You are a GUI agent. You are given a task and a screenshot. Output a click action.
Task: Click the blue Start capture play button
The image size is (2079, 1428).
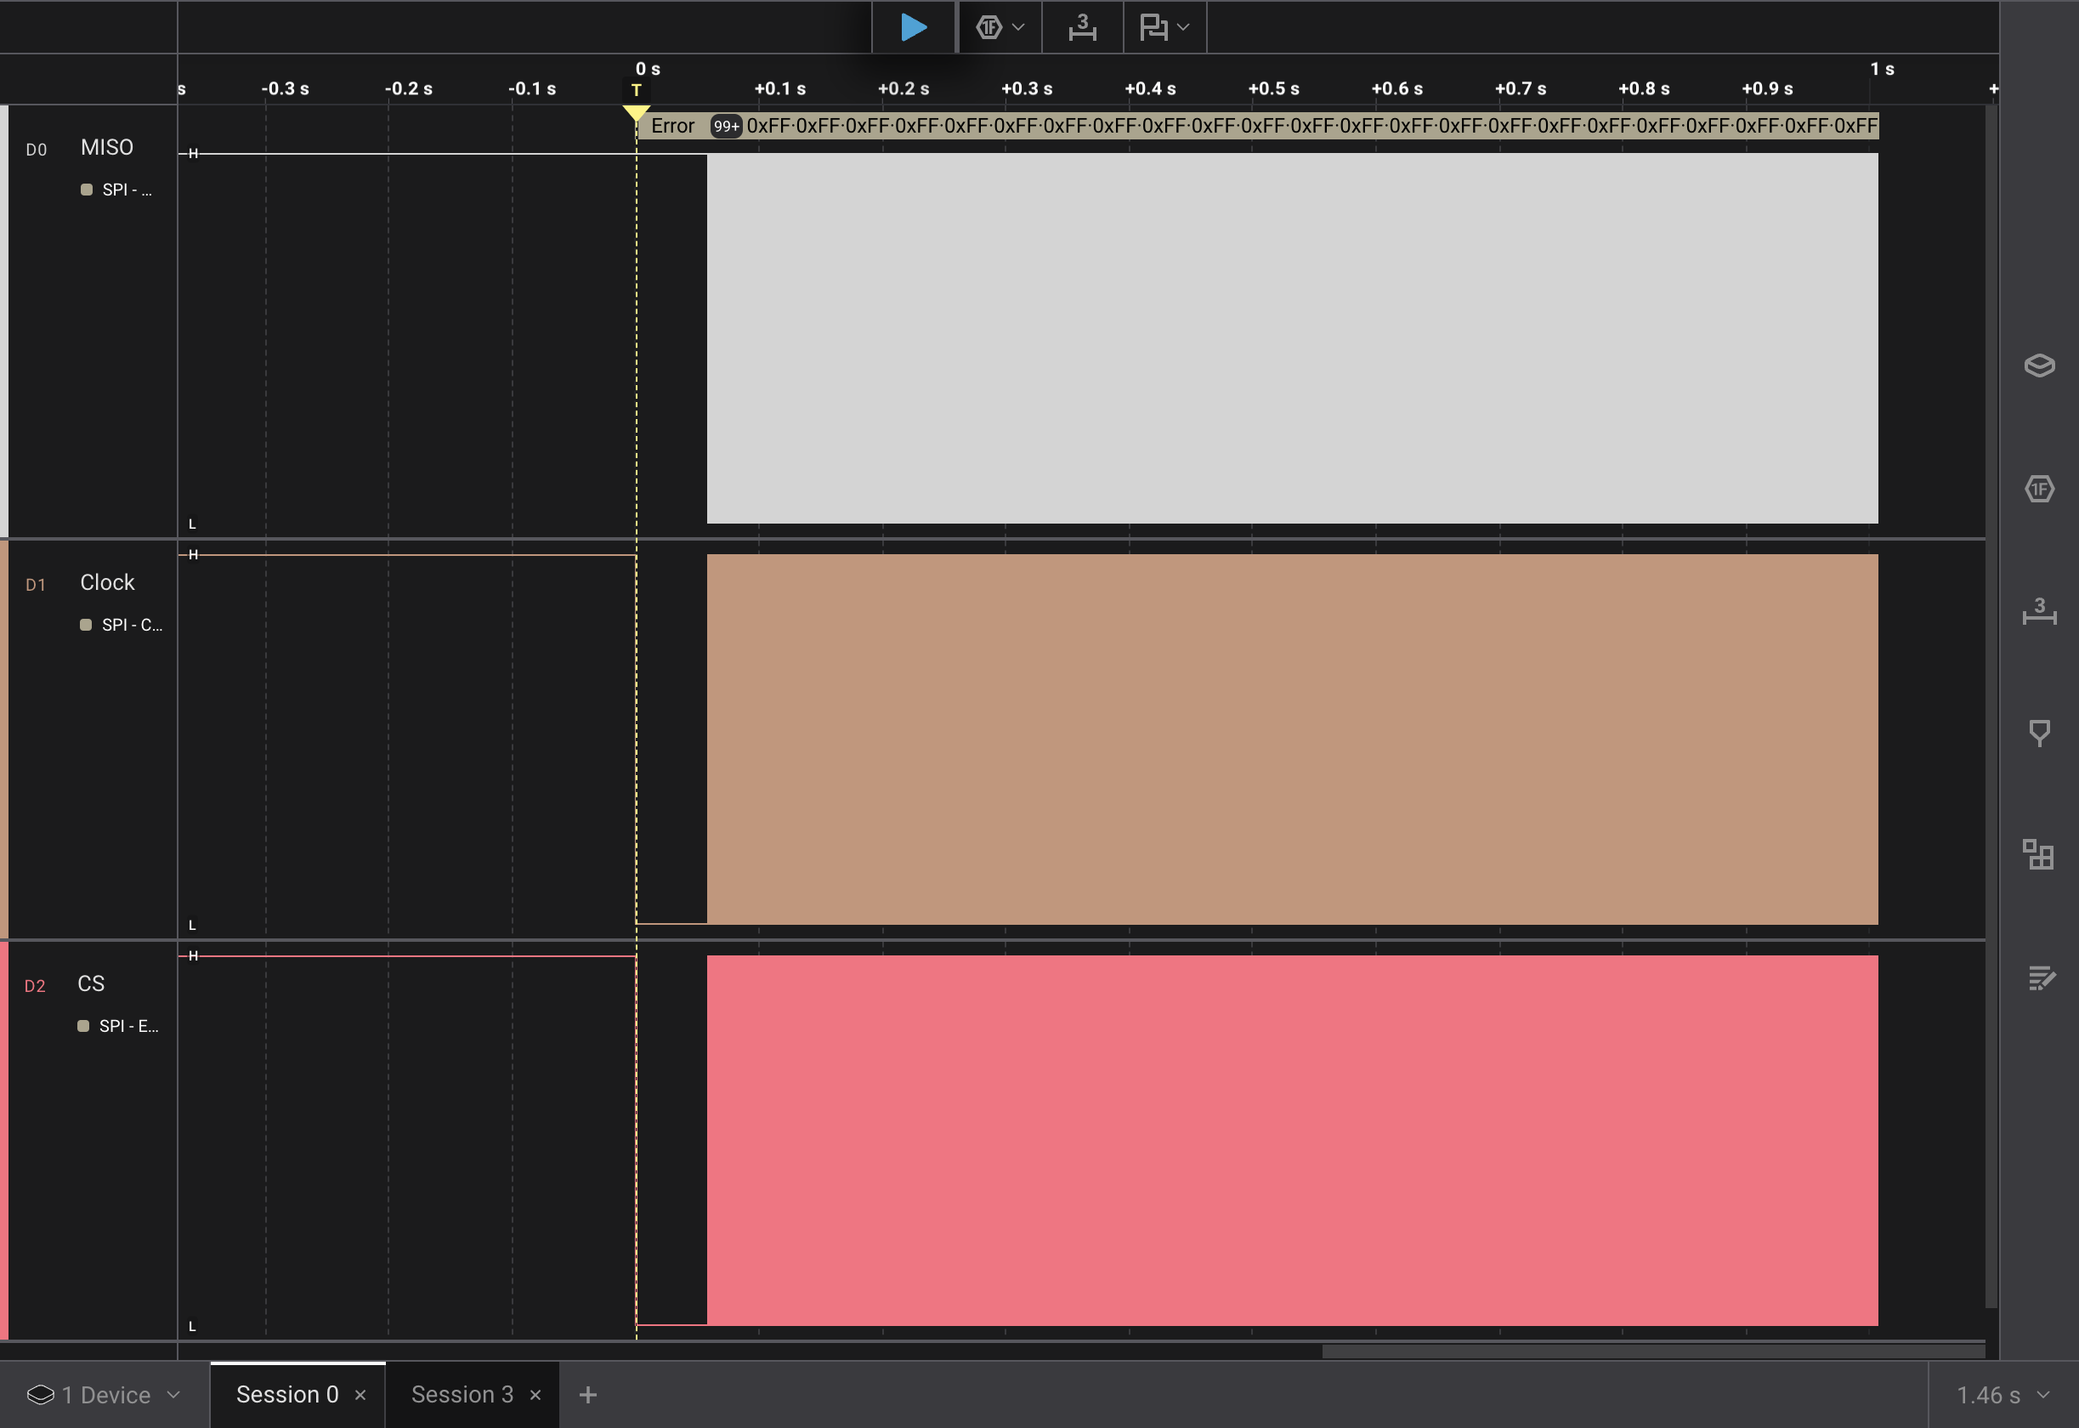click(x=913, y=27)
